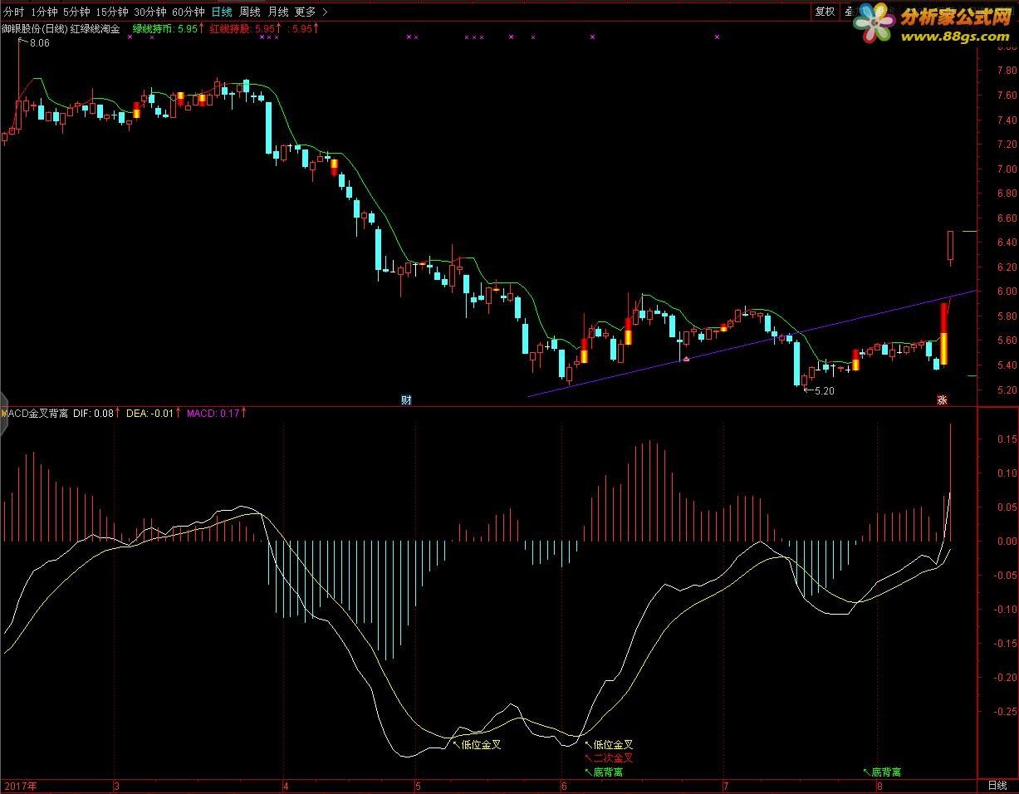This screenshot has height=794, width=1019.
Task: Click month 3 marker on time axis
Action: pyautogui.click(x=116, y=786)
